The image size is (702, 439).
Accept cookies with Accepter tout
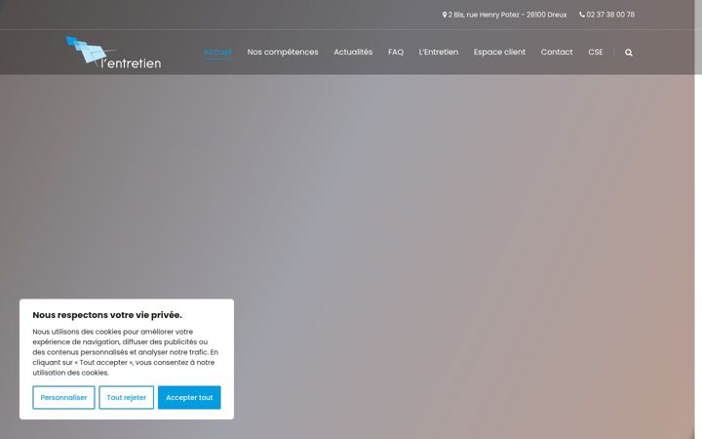click(x=189, y=397)
